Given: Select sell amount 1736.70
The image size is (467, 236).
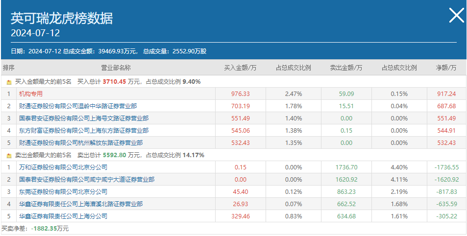Looking at the screenshot, I should pos(346,167).
